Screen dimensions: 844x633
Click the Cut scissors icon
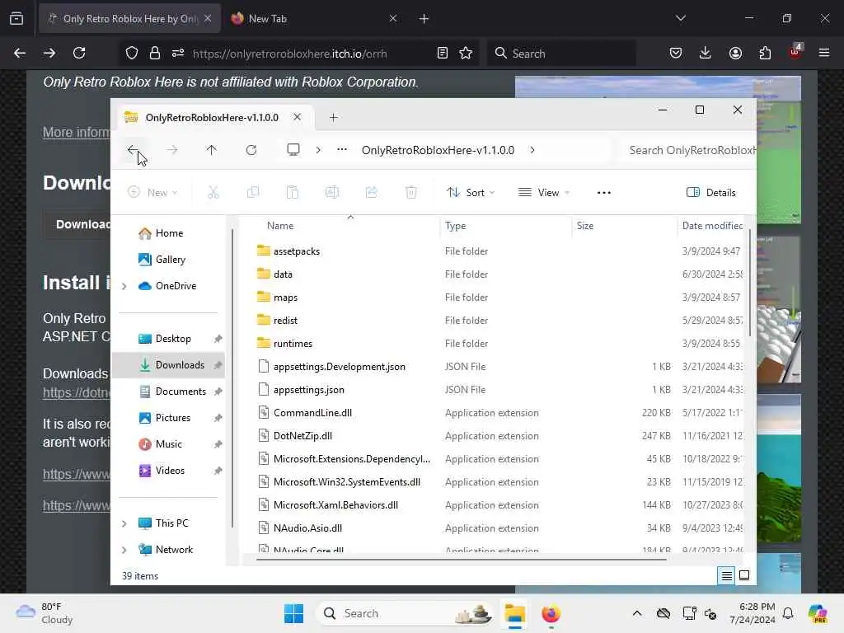(x=213, y=192)
